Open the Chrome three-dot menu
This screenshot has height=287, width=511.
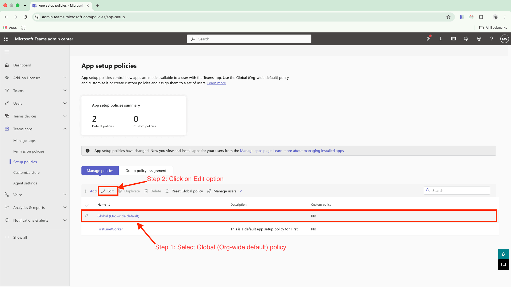pos(505,17)
